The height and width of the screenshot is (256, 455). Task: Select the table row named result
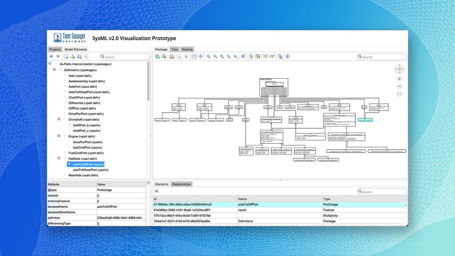point(279,210)
